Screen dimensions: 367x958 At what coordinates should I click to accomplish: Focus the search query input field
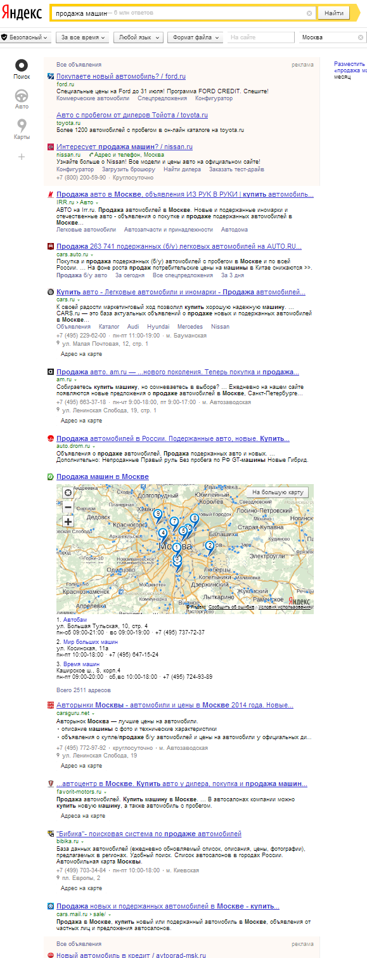184,13
